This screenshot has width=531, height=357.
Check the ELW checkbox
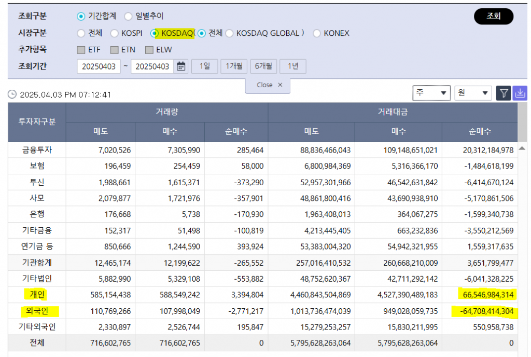(149, 50)
